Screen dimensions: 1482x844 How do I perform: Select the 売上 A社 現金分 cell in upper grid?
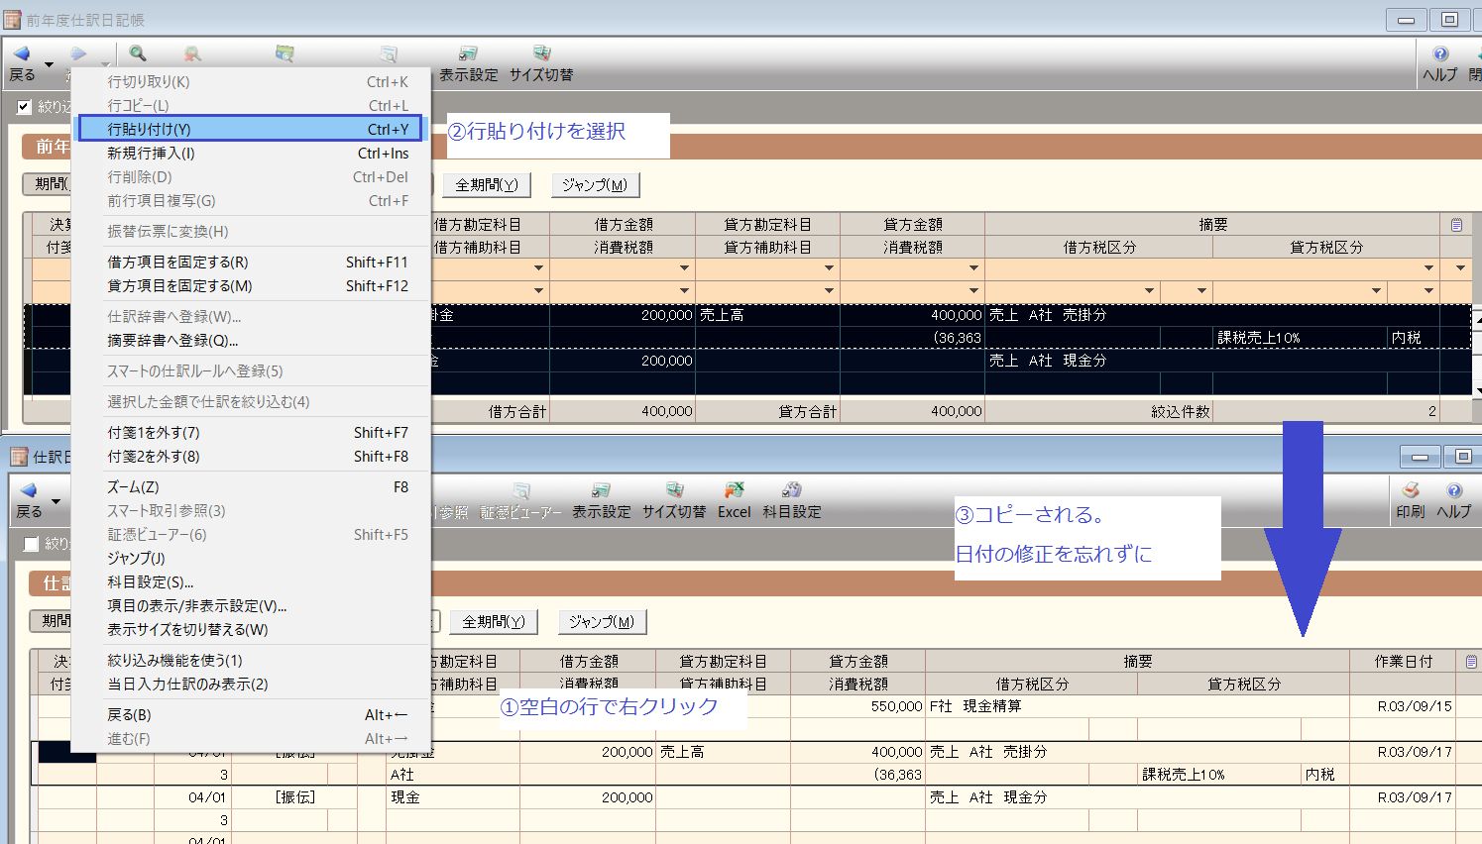pyautogui.click(x=1211, y=361)
